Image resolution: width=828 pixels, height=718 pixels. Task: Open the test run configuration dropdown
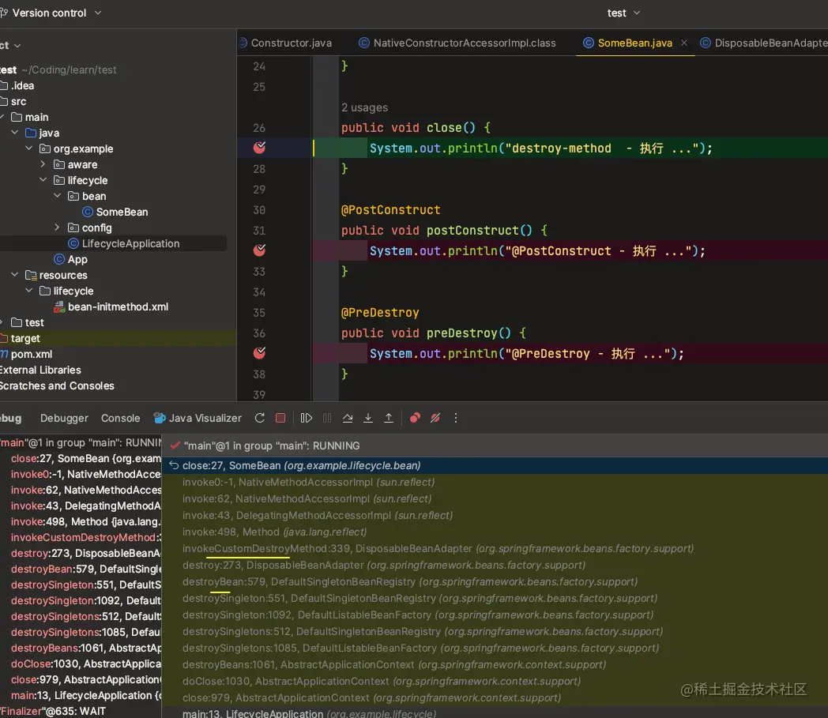(x=623, y=13)
